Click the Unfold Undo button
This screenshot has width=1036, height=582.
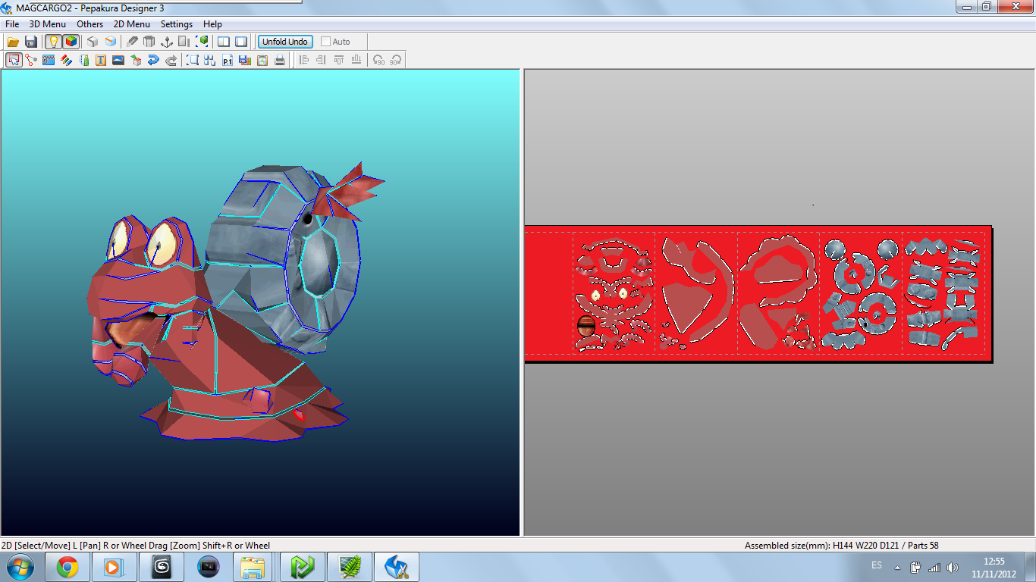[x=285, y=42]
